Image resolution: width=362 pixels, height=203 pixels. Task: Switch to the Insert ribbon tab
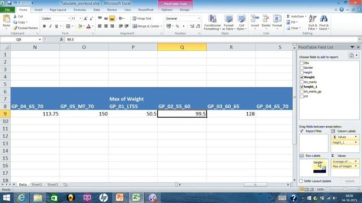click(38, 10)
